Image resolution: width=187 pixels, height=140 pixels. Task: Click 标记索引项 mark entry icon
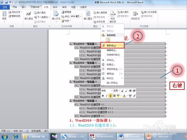(x=113, y=14)
